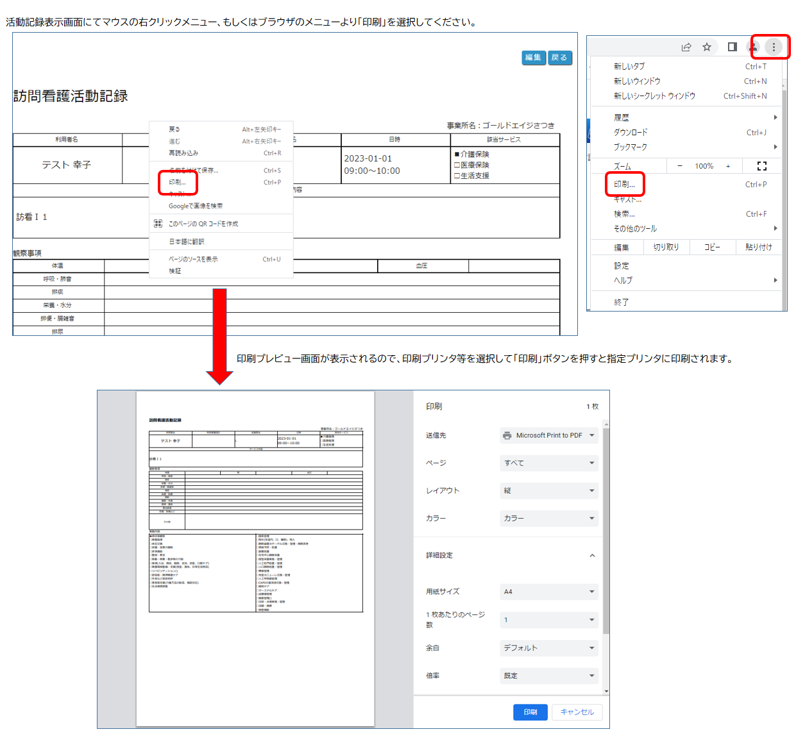Collapse the 詳細設定 section
Screen dimensions: 805x743
coord(592,555)
